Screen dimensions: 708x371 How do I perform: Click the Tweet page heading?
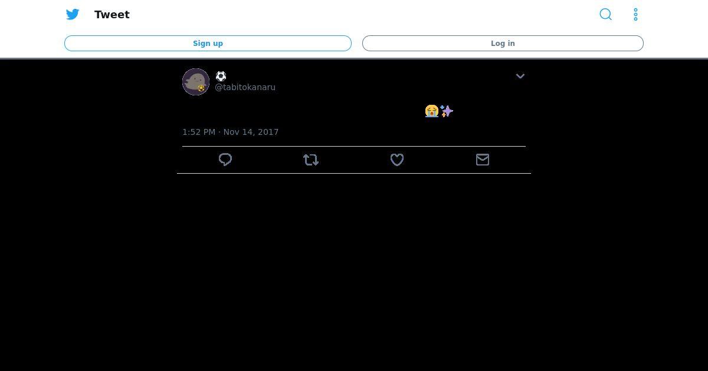click(112, 15)
